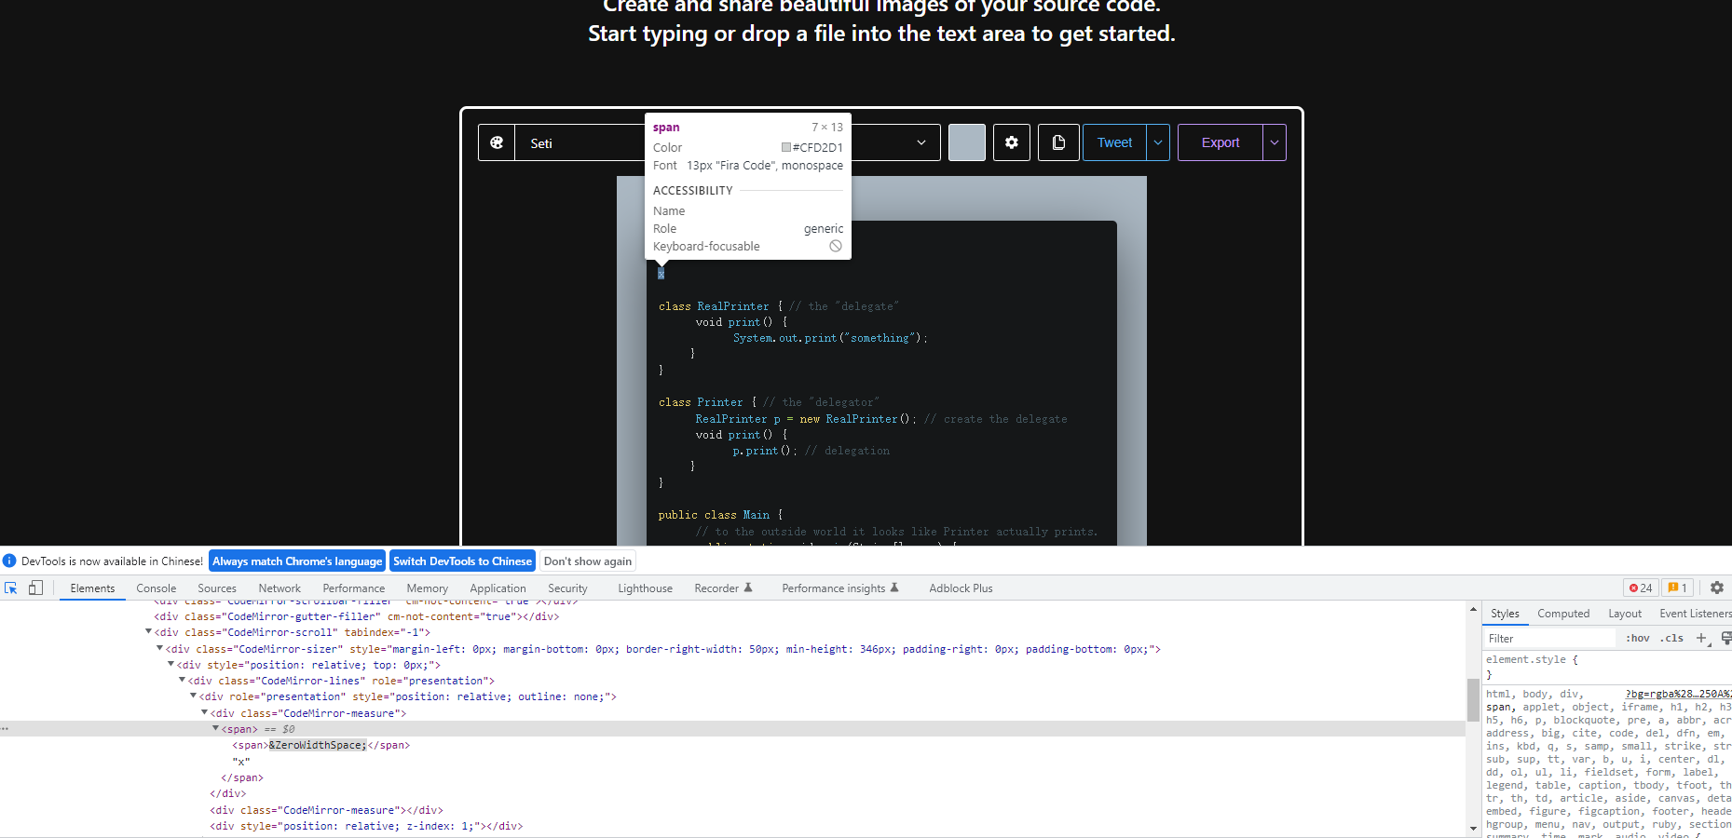Open the Layout tab in the styles pane

click(1625, 613)
